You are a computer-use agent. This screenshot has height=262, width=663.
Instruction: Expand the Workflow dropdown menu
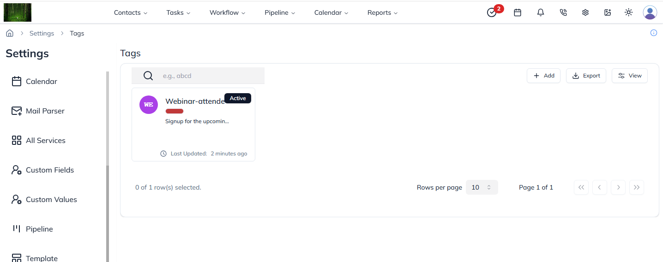tap(227, 13)
